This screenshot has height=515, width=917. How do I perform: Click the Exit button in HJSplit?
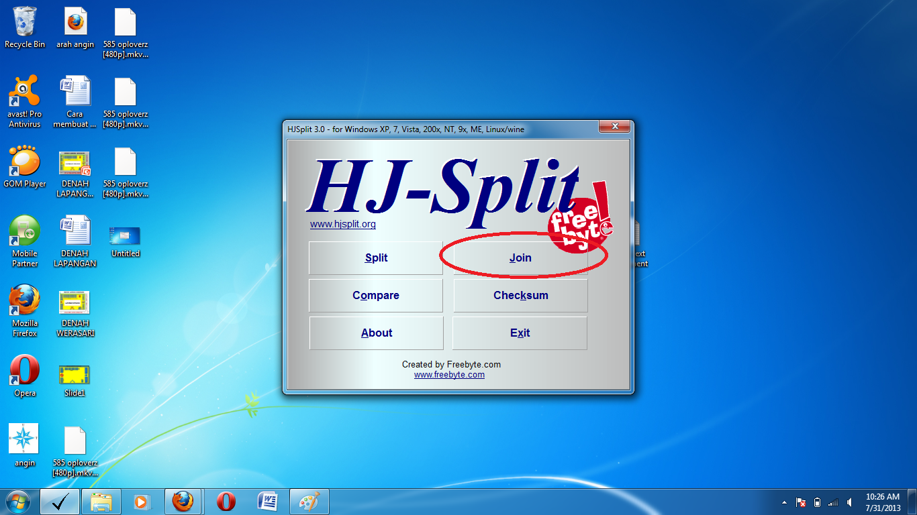[520, 333]
